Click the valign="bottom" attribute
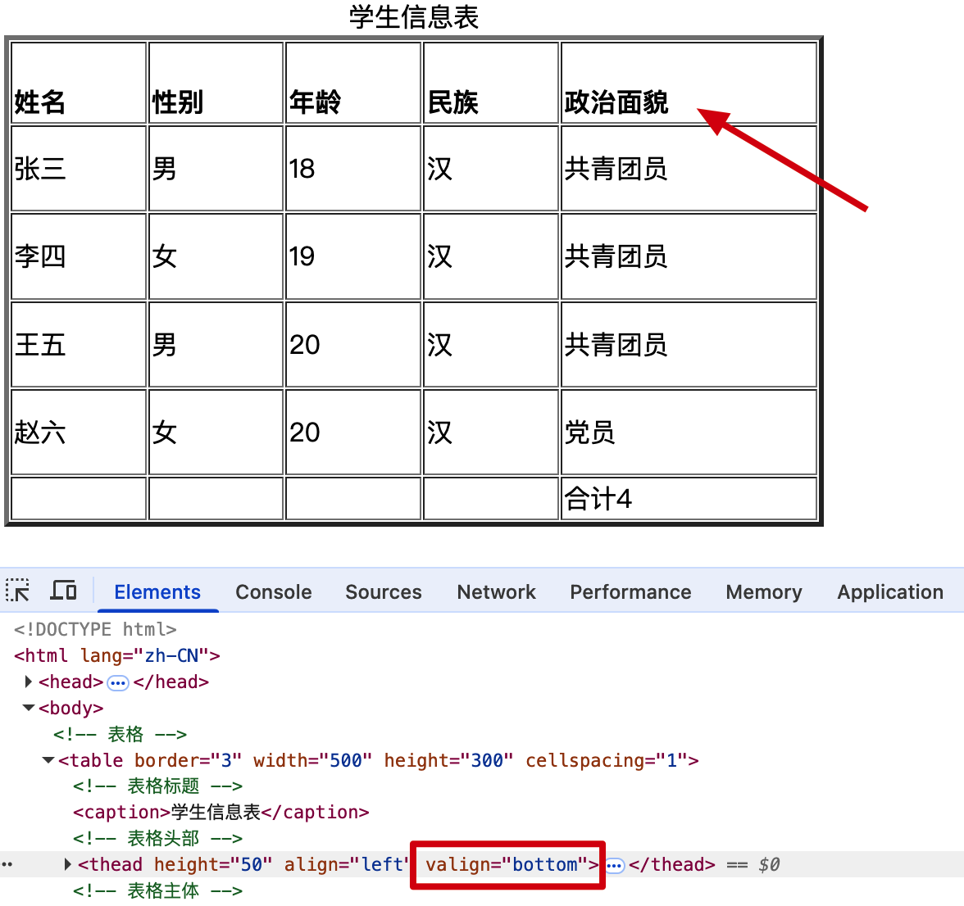This screenshot has width=964, height=906. pos(508,864)
